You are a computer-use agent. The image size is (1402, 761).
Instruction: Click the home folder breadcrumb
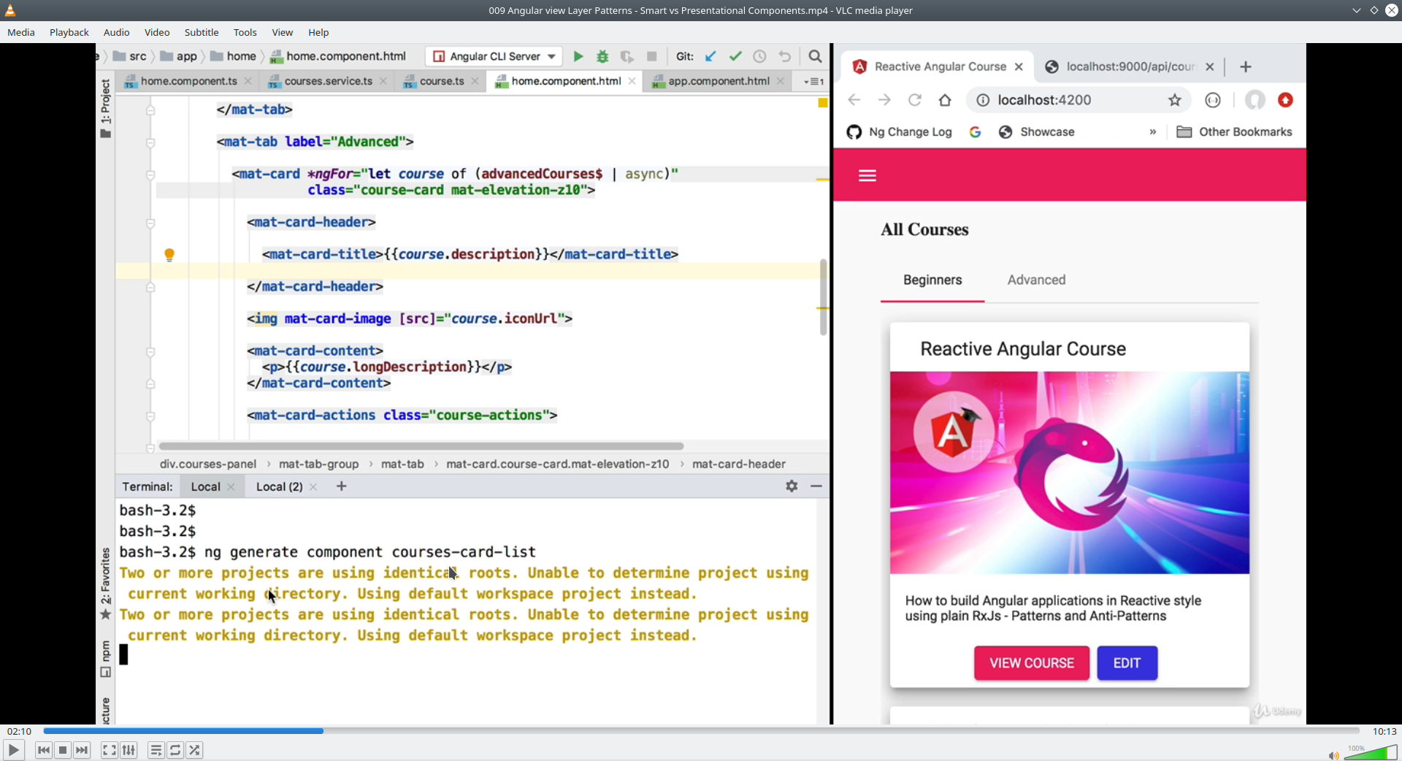tap(234, 56)
